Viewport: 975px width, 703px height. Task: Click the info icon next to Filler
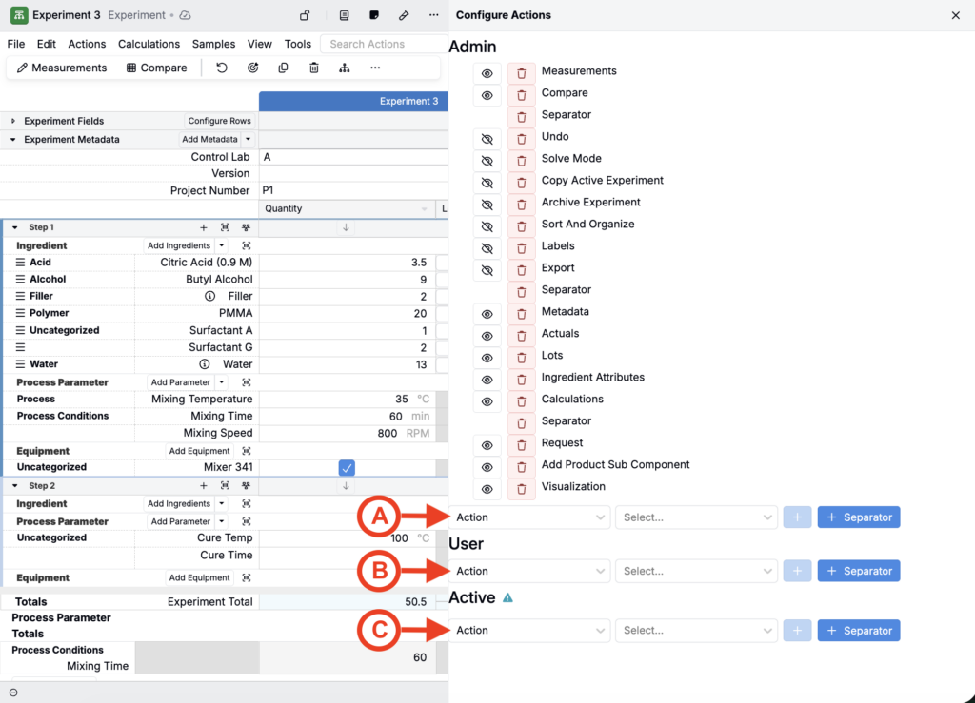[x=209, y=296]
